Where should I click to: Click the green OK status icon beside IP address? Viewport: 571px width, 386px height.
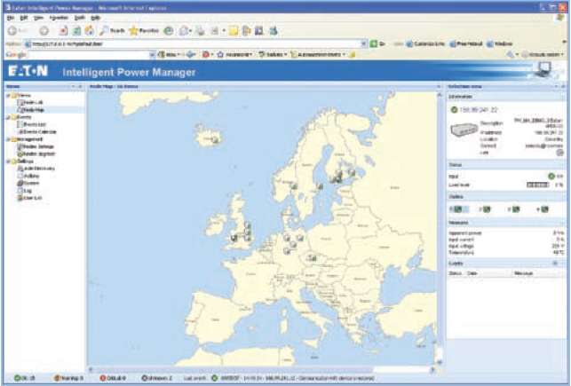pos(454,109)
